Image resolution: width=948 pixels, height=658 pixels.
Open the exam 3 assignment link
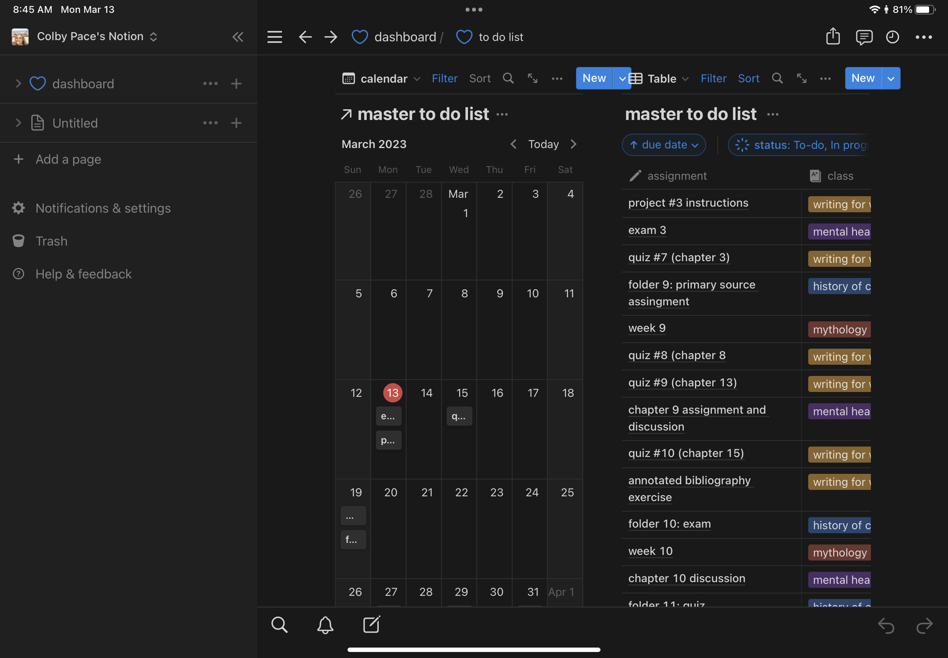[x=647, y=230]
